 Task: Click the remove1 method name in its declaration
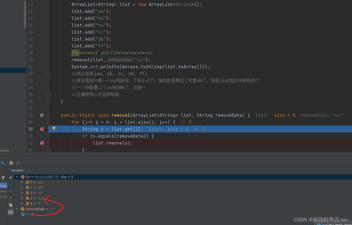121,115
